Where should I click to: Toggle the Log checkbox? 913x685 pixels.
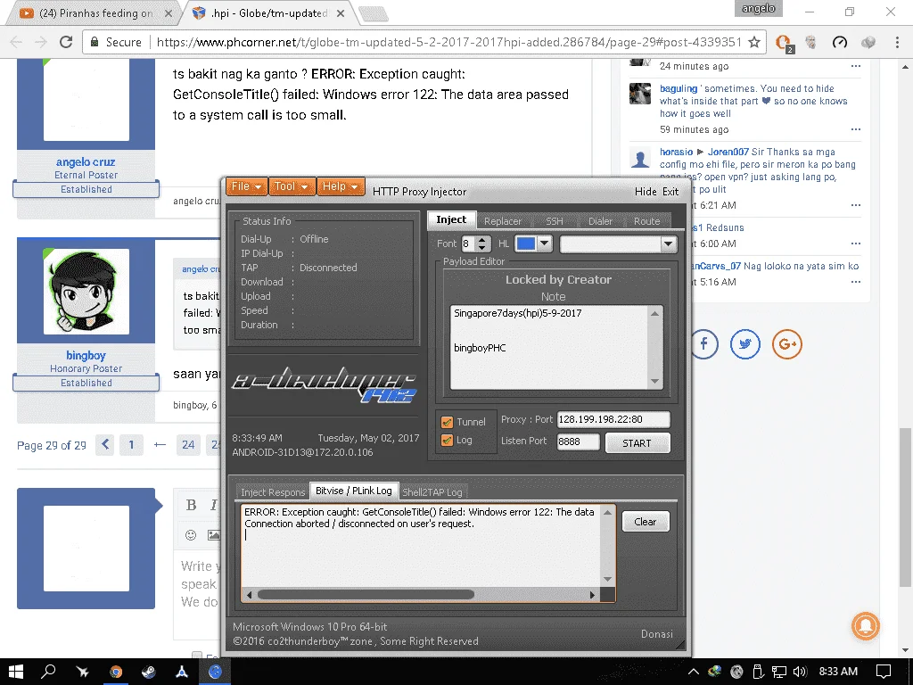448,441
